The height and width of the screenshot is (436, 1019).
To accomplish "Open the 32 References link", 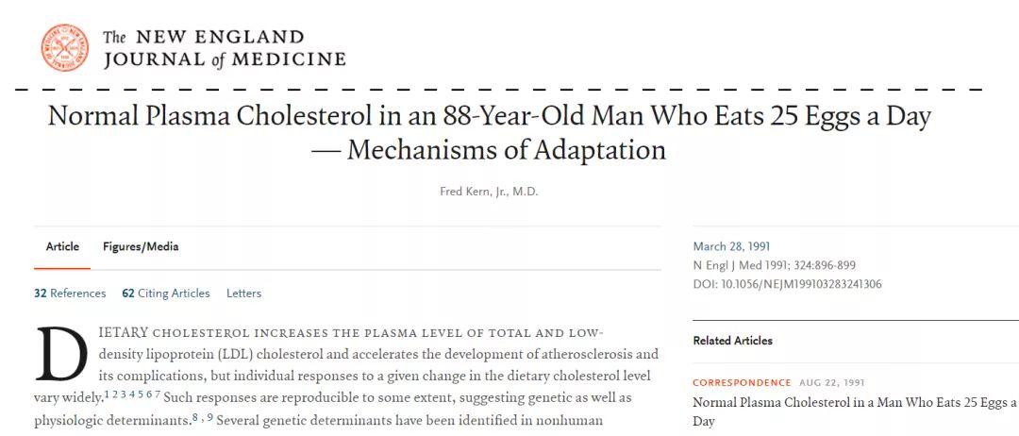I will pyautogui.click(x=70, y=293).
